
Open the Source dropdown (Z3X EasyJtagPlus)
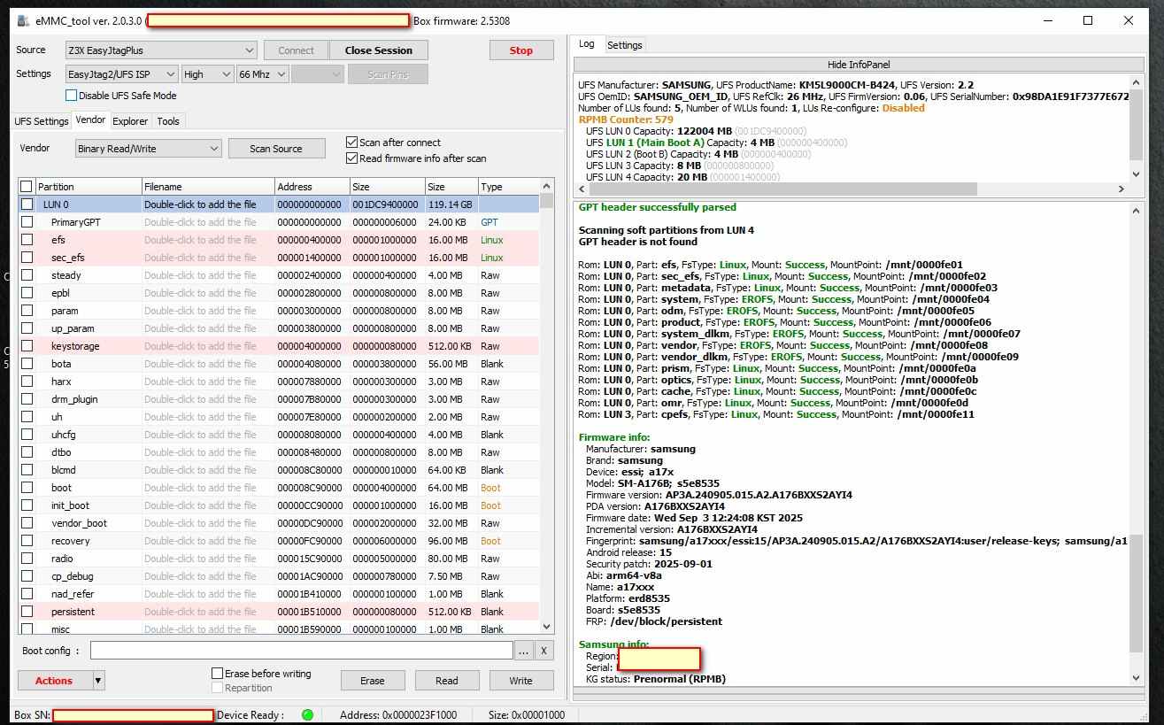click(161, 50)
